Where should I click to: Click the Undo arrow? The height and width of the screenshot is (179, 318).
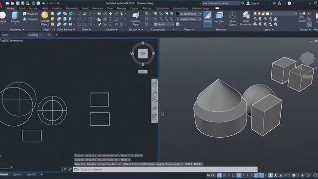click(x=43, y=3)
